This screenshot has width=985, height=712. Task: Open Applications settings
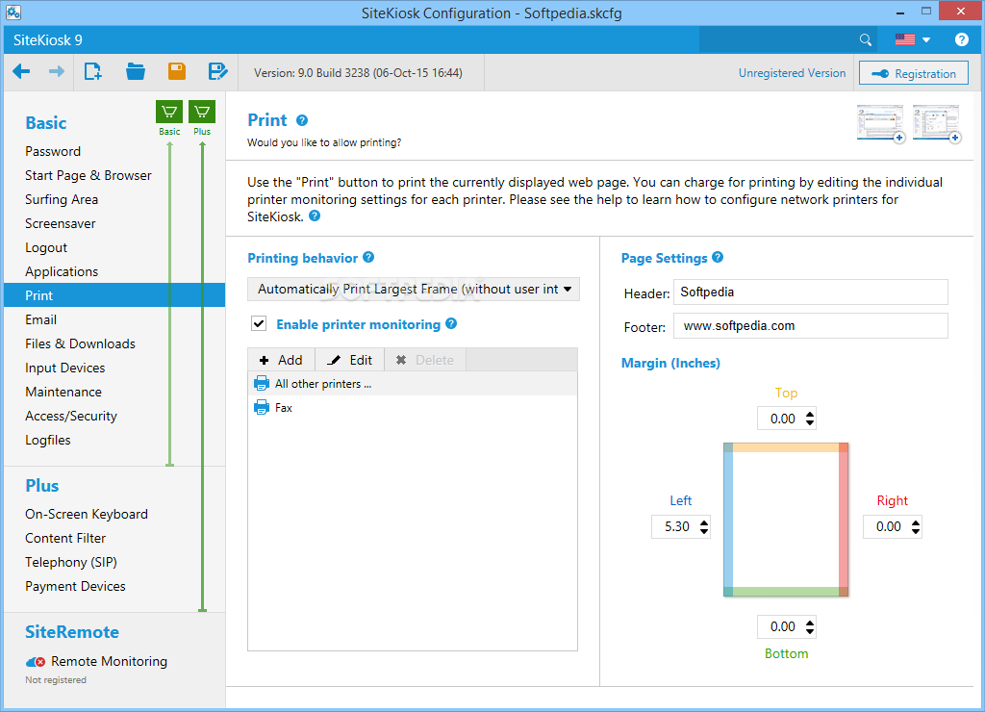62,271
